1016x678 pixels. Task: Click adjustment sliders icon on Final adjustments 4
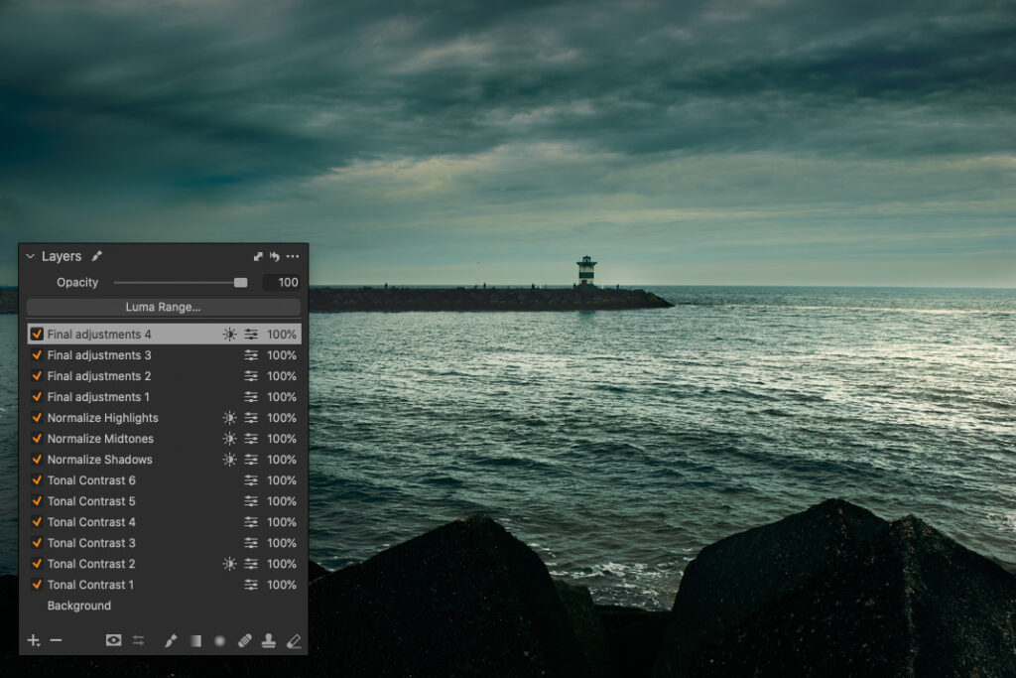click(x=251, y=335)
